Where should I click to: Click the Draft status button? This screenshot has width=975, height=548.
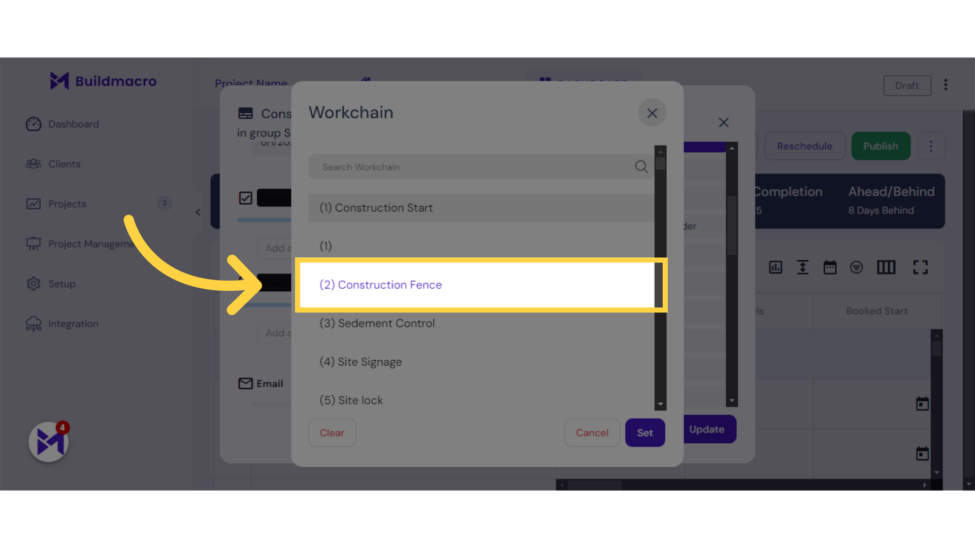pyautogui.click(x=907, y=86)
